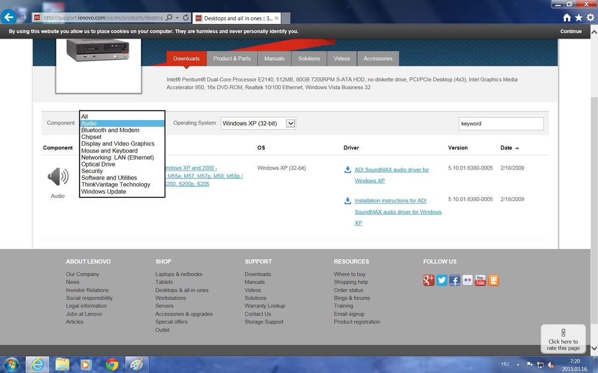Open browser Tools gear icon

591,18
